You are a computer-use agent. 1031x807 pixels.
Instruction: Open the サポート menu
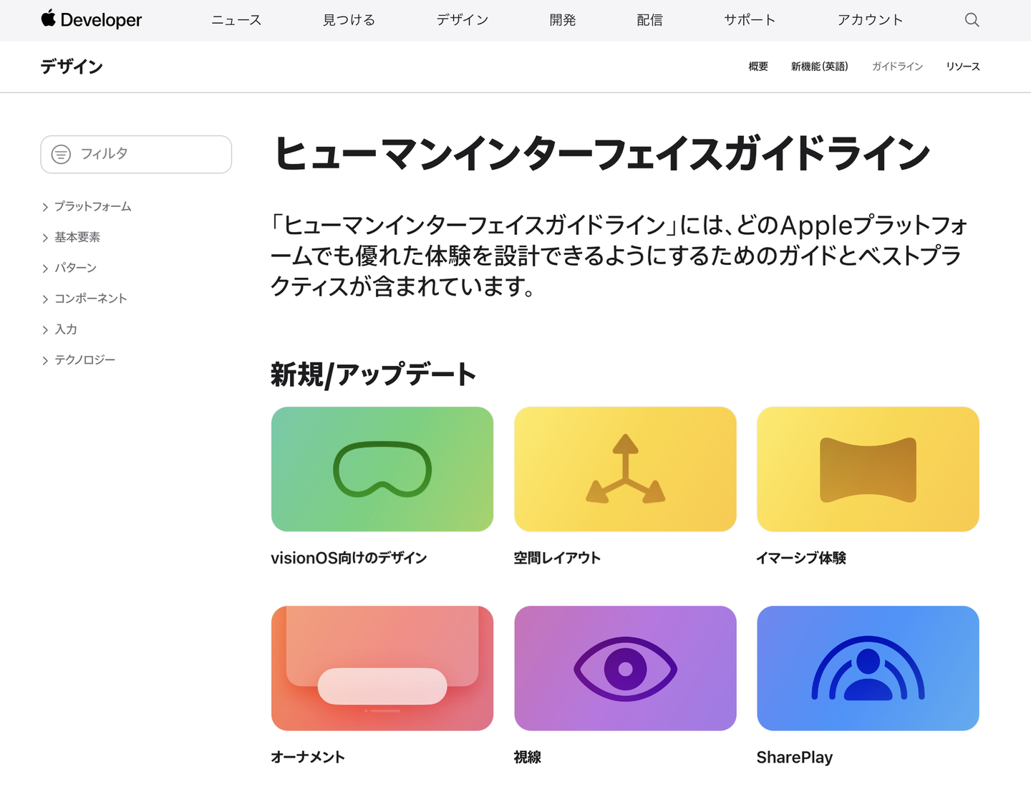[750, 20]
